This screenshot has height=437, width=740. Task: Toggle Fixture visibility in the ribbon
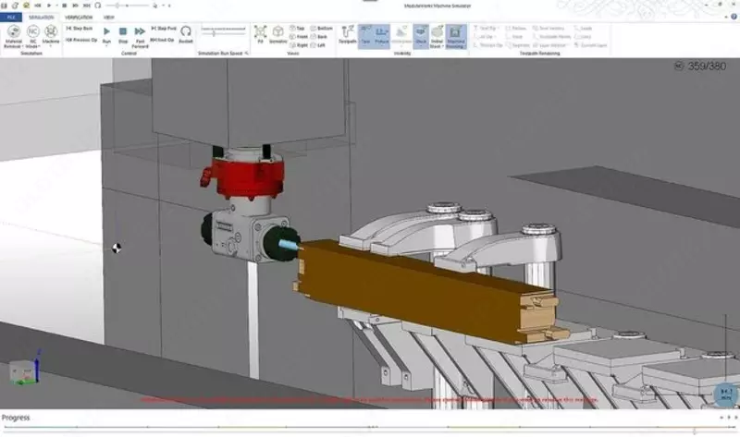click(383, 36)
